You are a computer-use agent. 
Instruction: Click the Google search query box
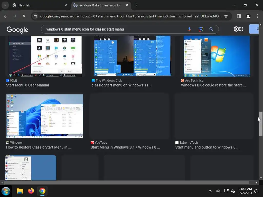tap(114, 29)
